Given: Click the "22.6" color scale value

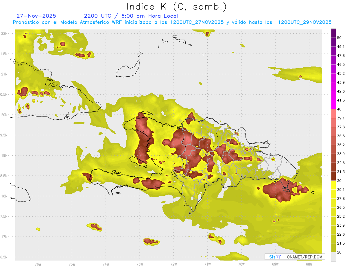Looking at the screenshot, I should point(341,234).
